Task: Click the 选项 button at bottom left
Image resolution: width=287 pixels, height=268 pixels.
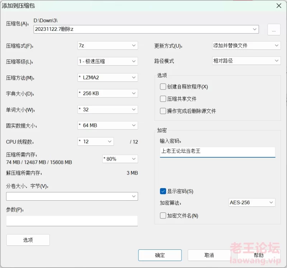Action: 28,240
